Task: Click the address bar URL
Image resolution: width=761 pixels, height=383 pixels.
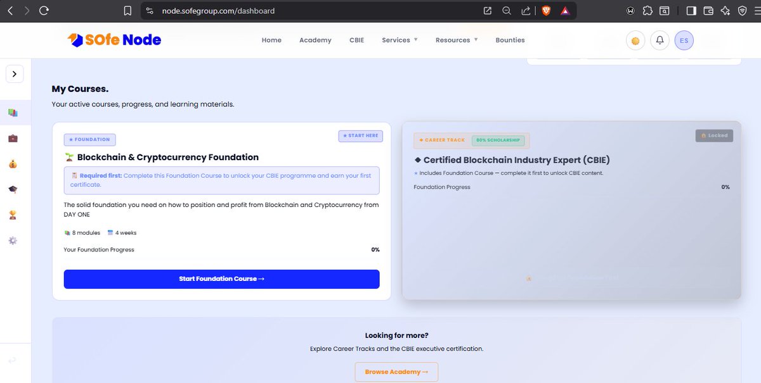Action: click(218, 11)
